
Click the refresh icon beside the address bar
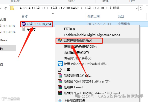141,8
